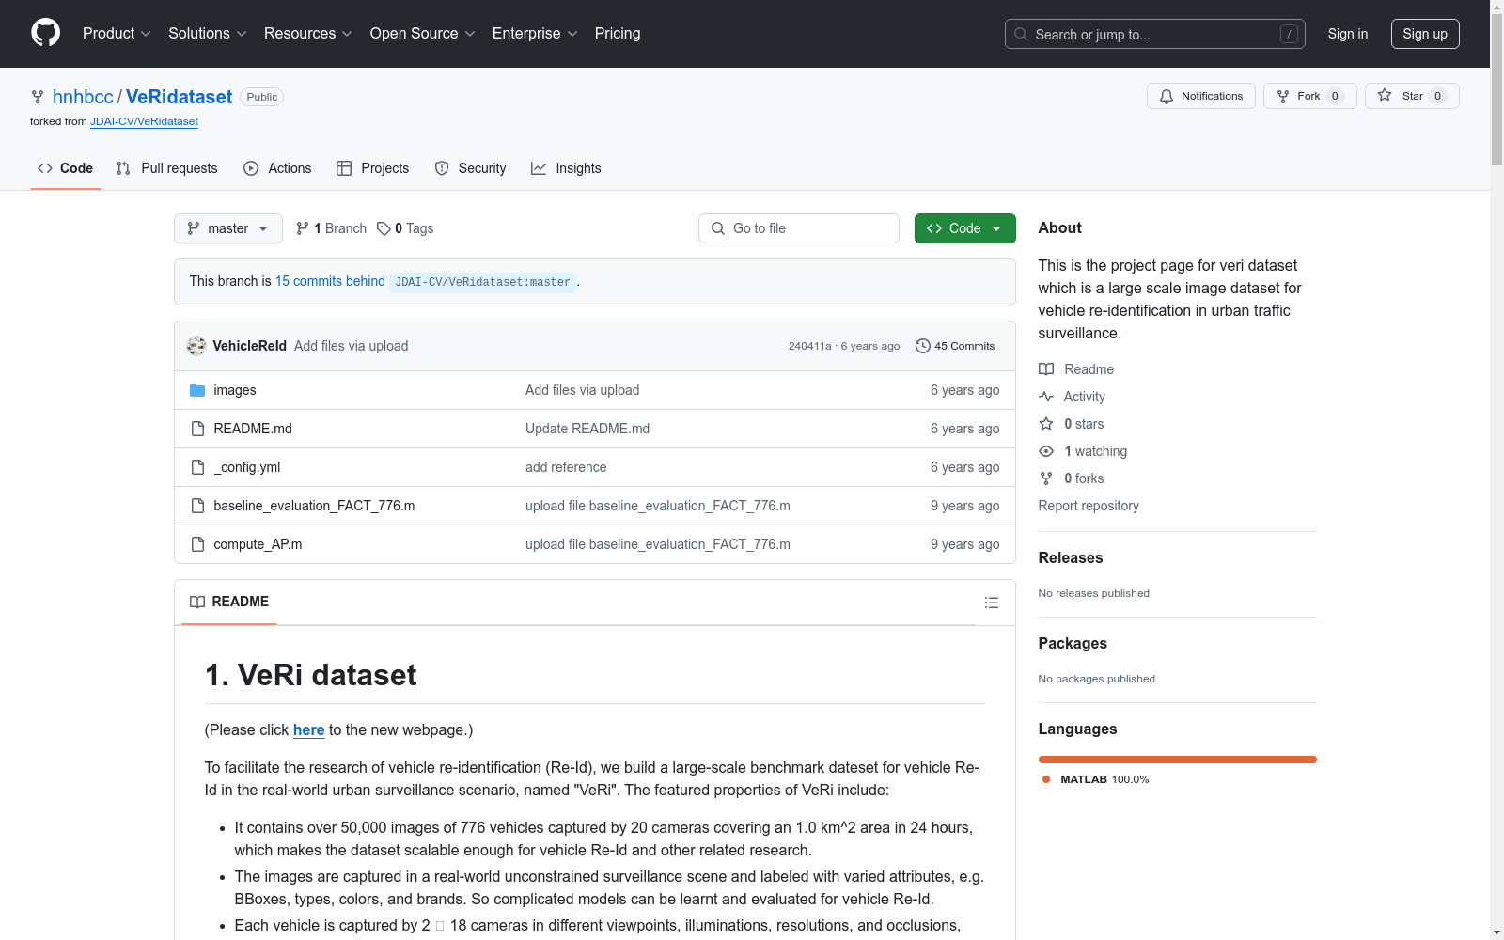Click the Search or jump to field

pos(1155,34)
